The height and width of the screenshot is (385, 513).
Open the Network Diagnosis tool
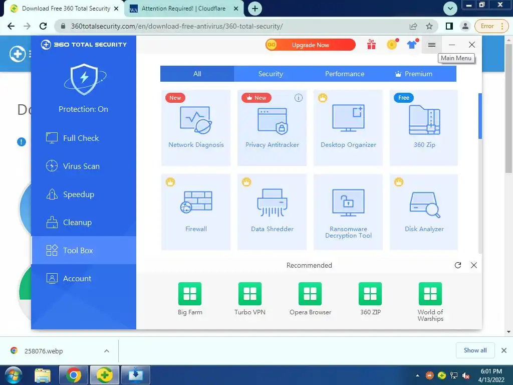click(196, 128)
